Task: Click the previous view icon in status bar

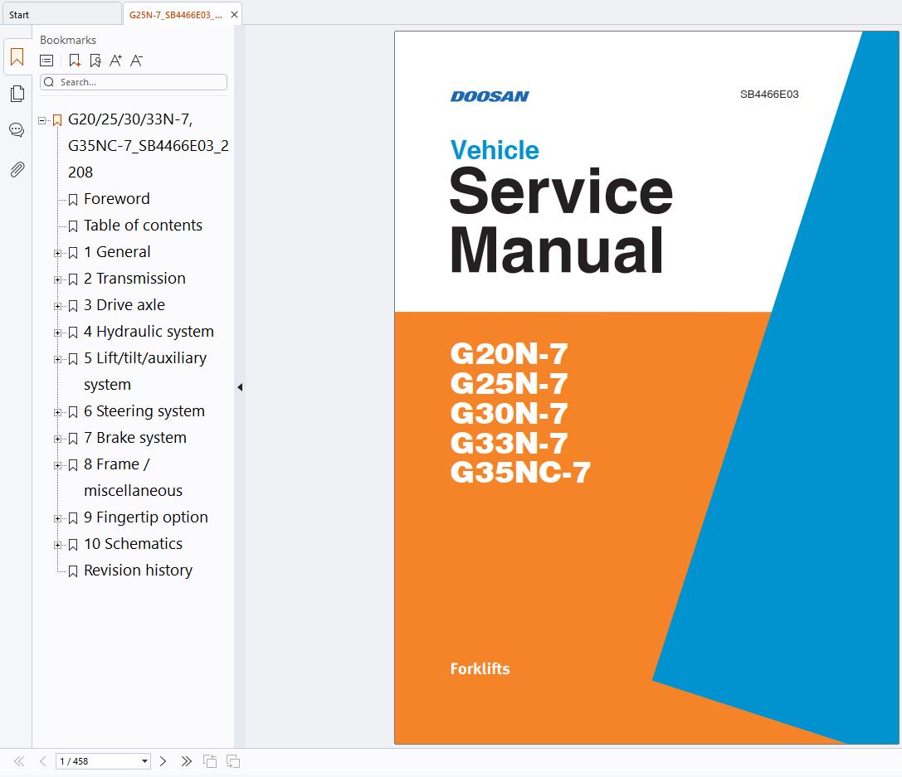Action: [x=210, y=761]
